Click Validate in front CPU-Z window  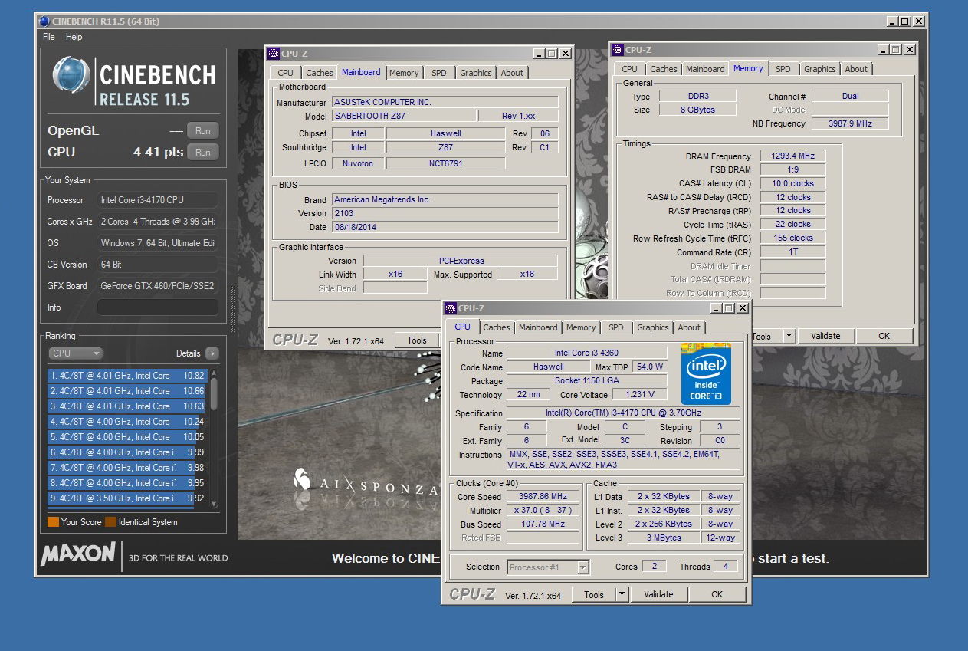[x=658, y=594]
